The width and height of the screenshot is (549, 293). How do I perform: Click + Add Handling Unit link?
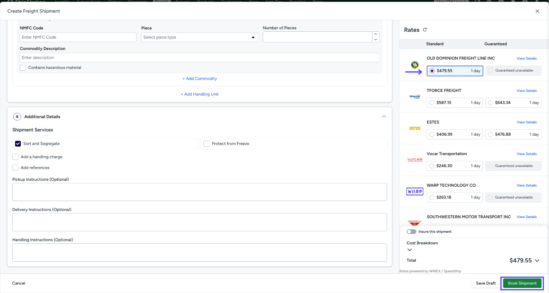pyautogui.click(x=200, y=94)
